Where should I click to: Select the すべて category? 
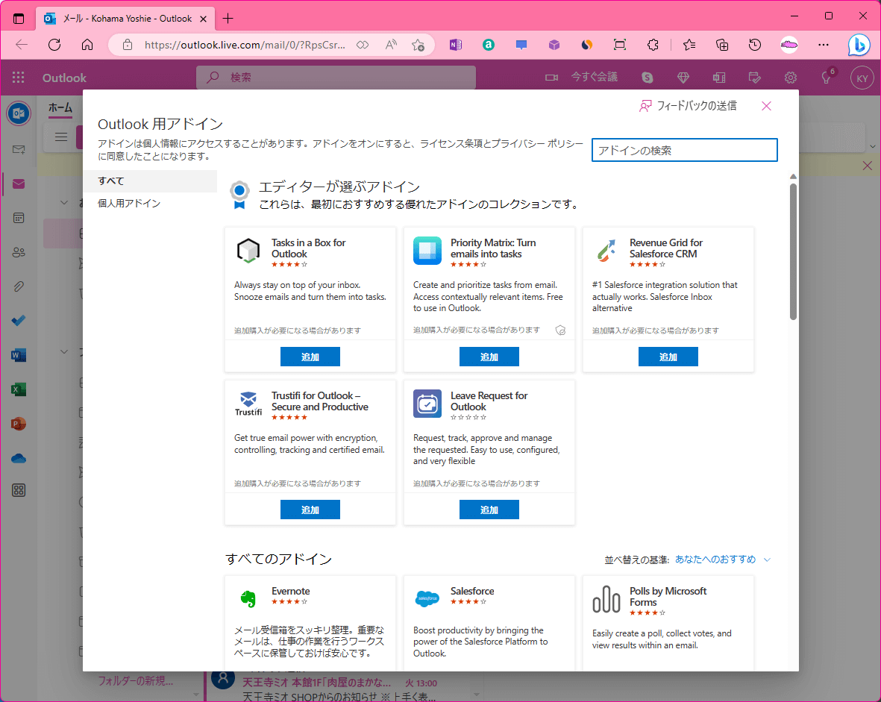click(150, 181)
